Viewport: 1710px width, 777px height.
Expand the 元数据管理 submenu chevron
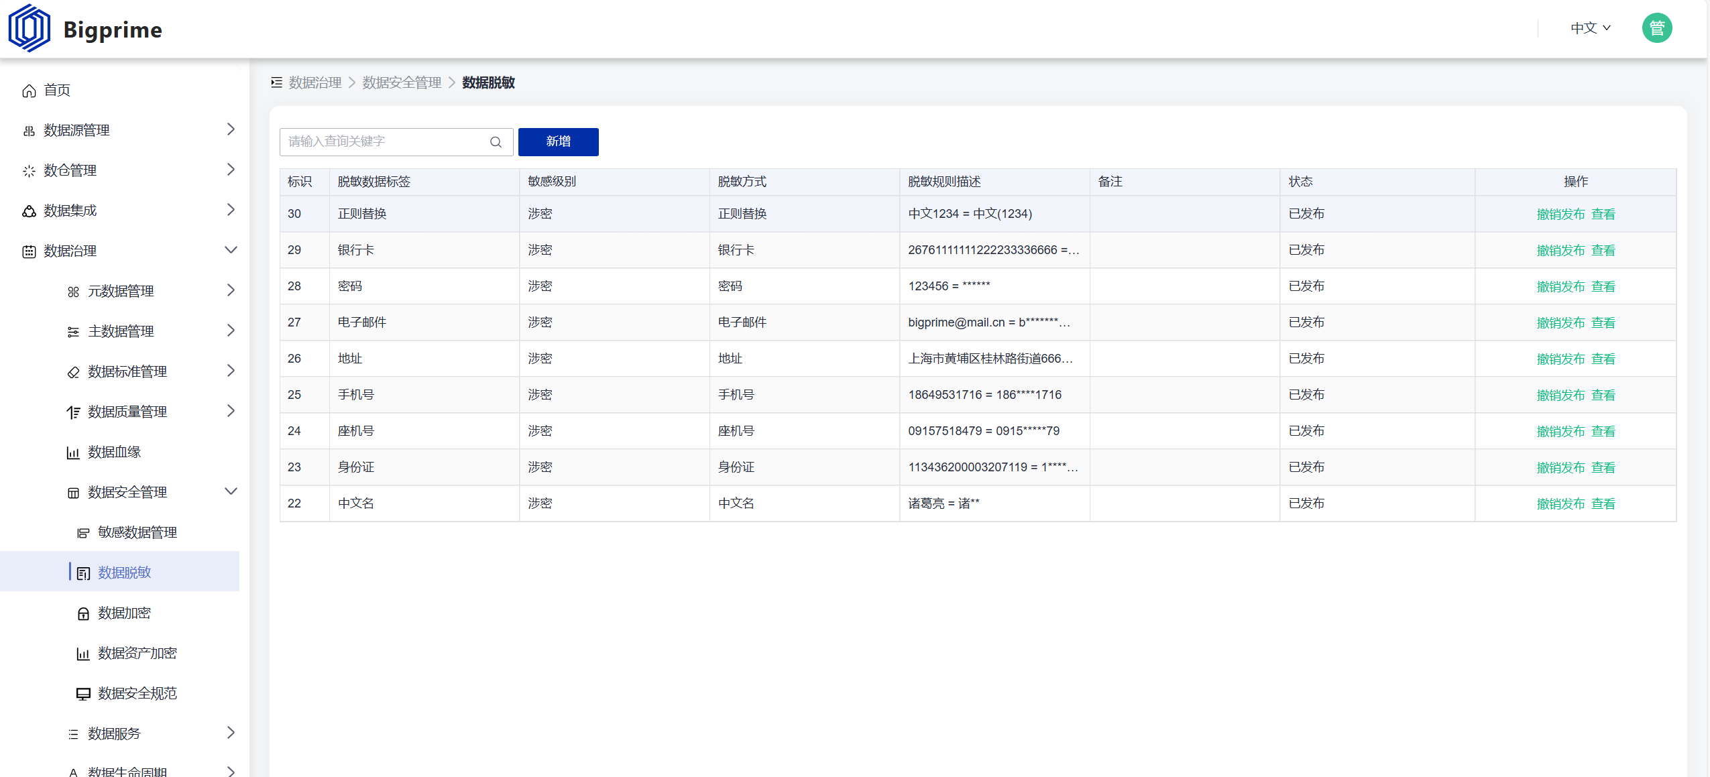(231, 290)
